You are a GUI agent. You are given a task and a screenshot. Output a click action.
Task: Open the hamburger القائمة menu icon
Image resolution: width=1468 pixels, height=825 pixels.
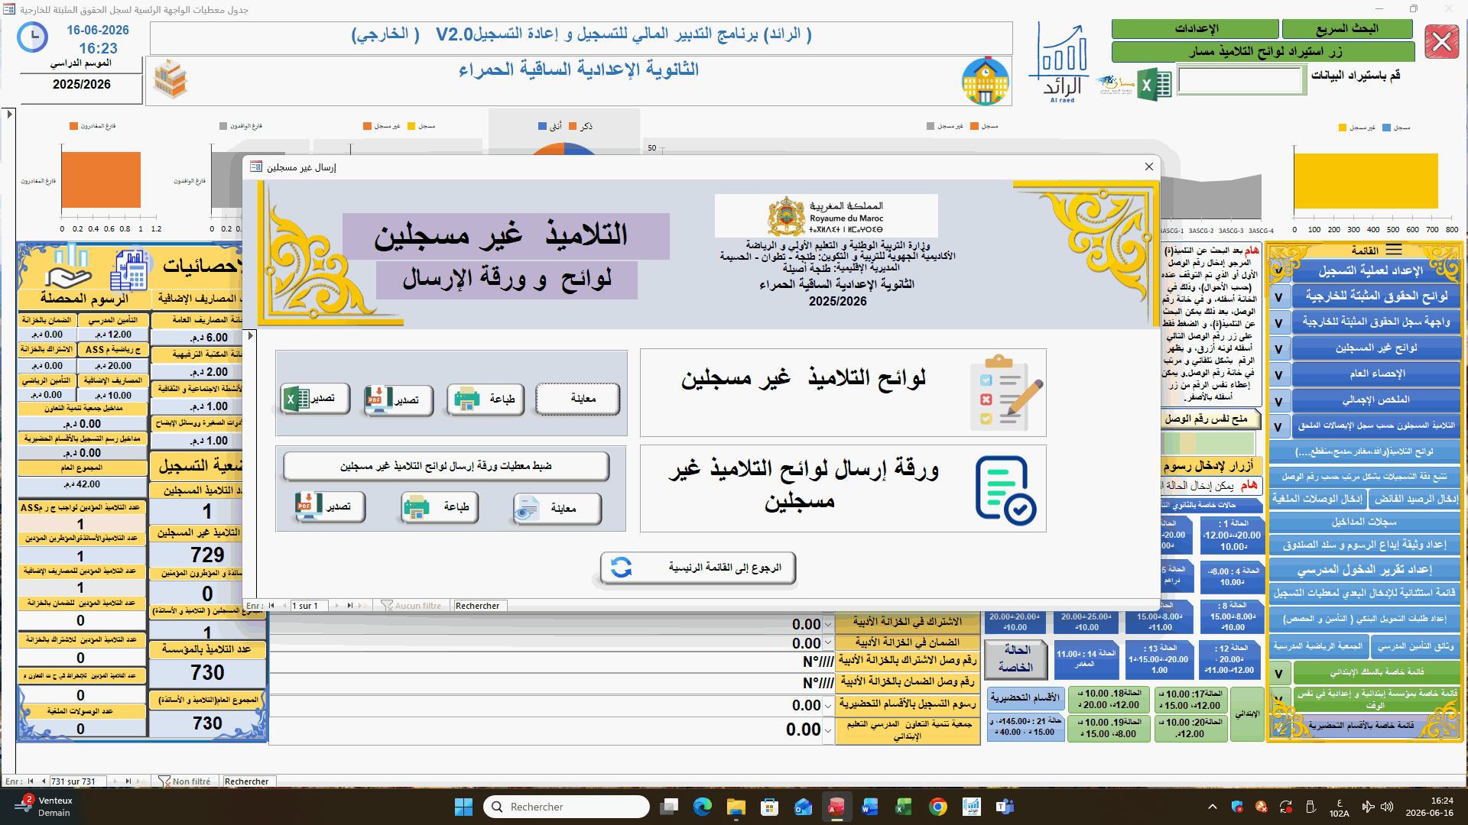click(1394, 251)
